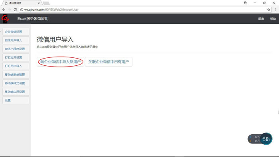Viewport: 279px width, 157px height.
Task: Open 企业微信设置 in sidebar
Action: pyautogui.click(x=16, y=32)
